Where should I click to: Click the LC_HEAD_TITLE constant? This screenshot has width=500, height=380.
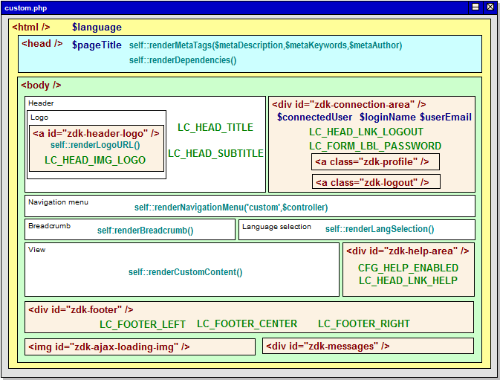215,127
